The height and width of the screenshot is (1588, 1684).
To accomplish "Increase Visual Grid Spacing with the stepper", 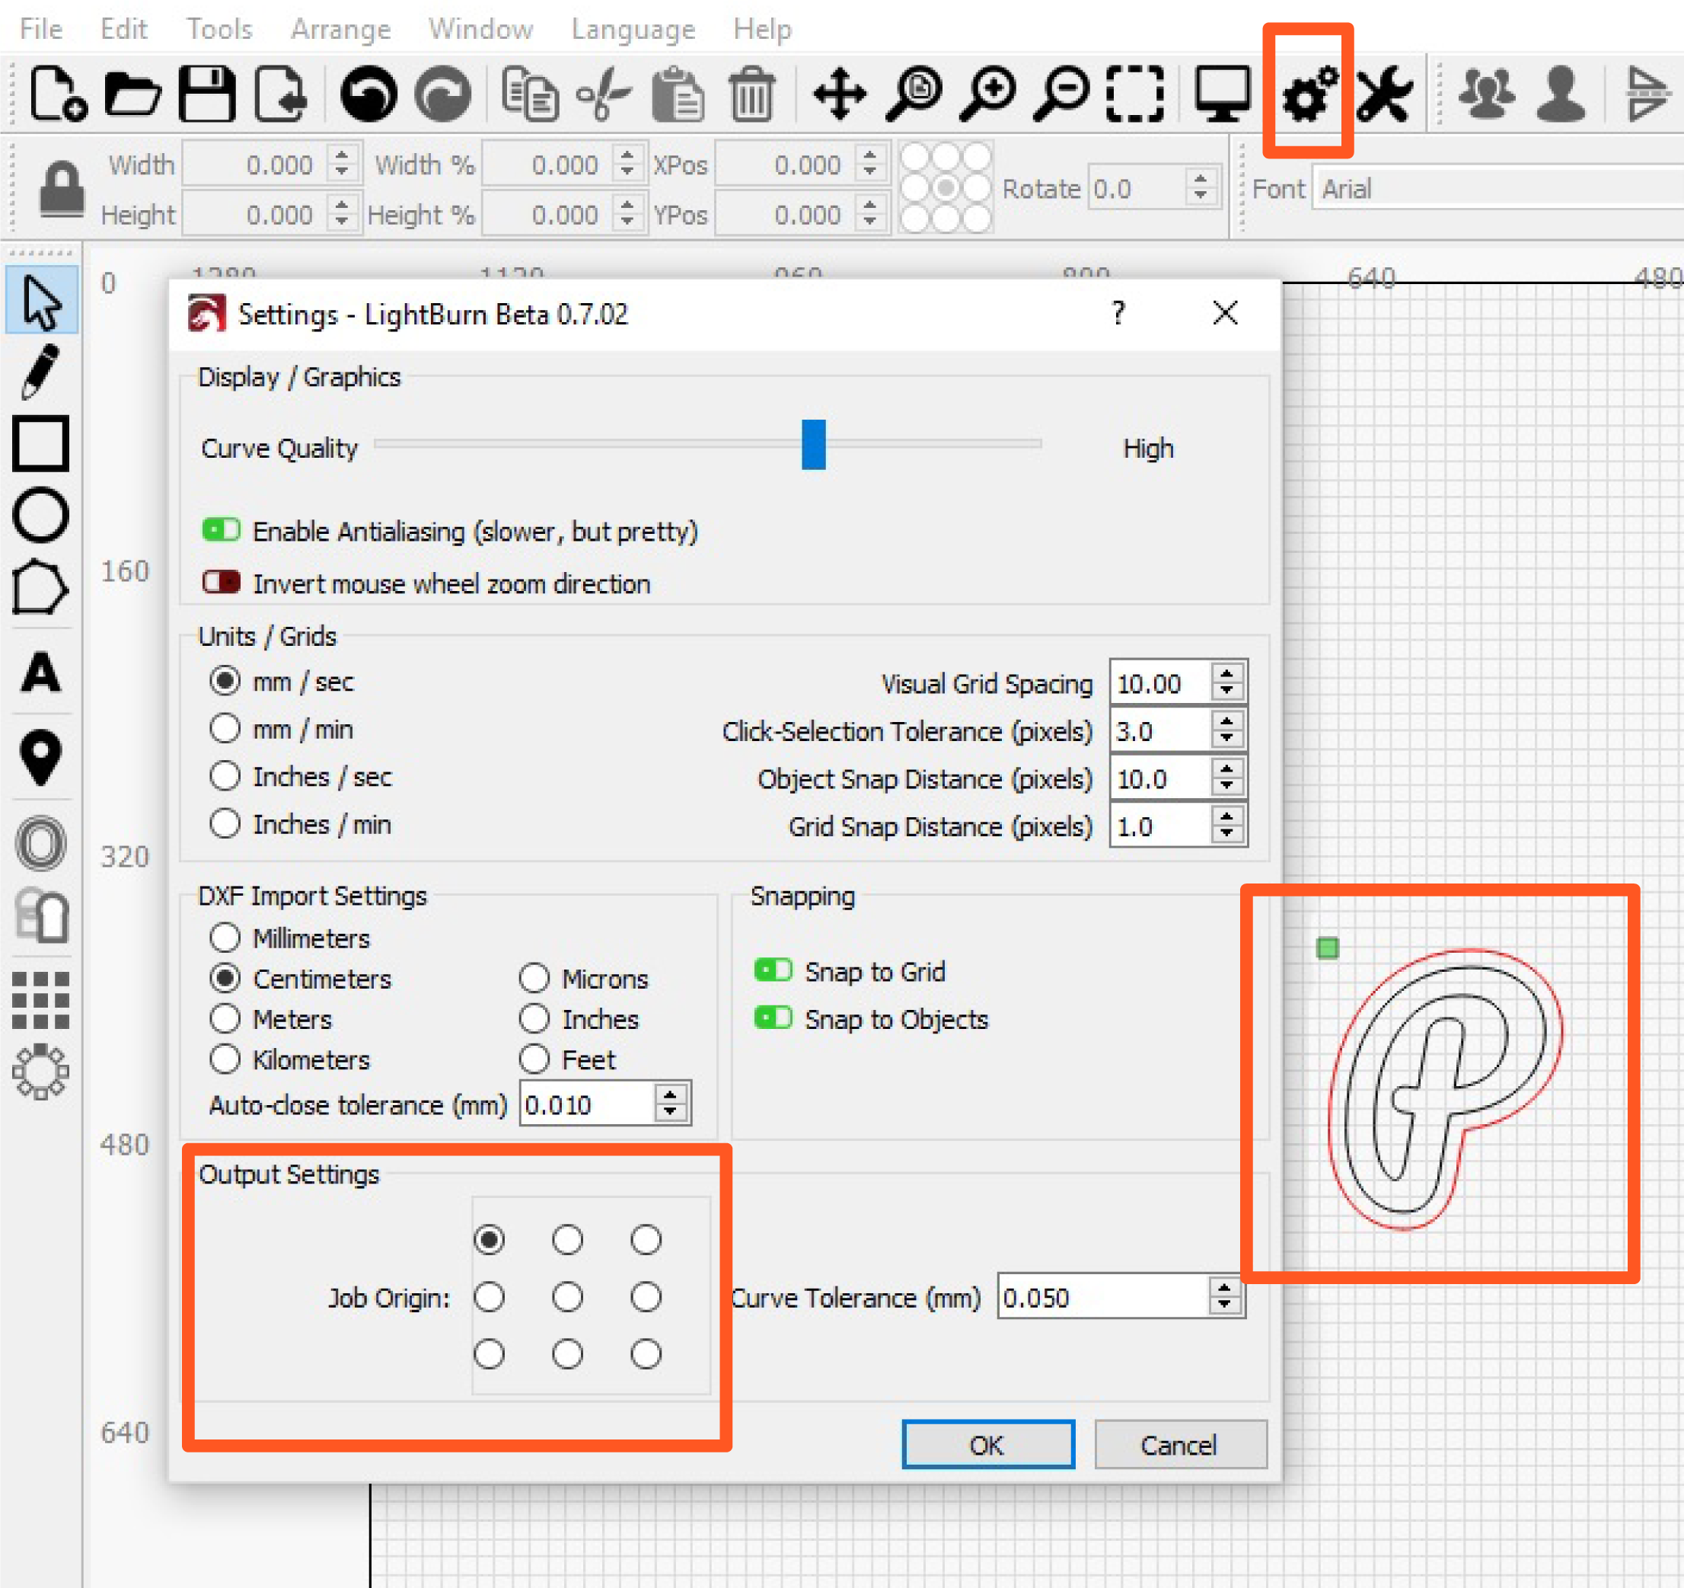I will pos(1226,676).
